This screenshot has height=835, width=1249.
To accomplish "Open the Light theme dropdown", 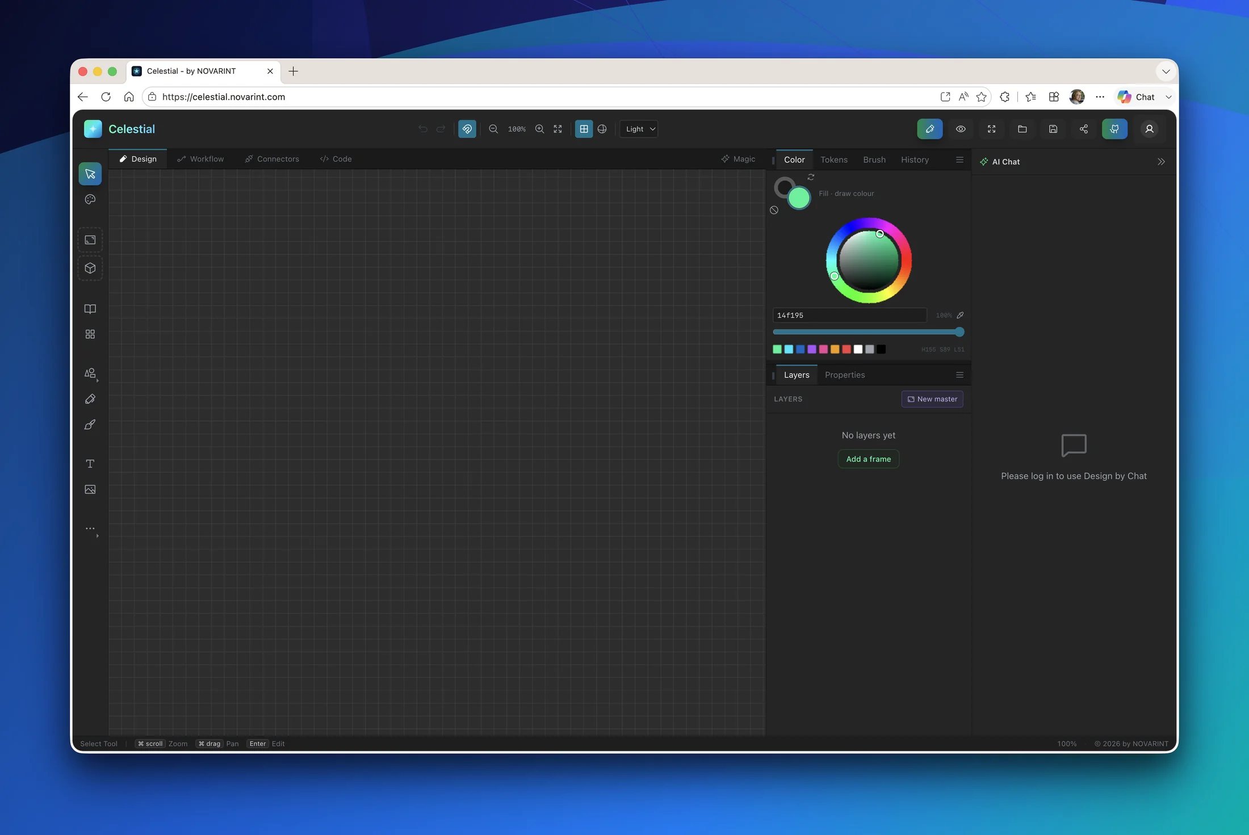I will tap(639, 129).
